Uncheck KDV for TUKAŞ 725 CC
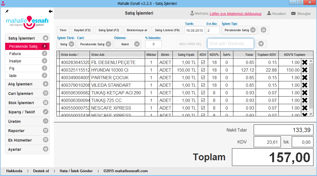Screen dimensions: 317x176 click(x=203, y=100)
